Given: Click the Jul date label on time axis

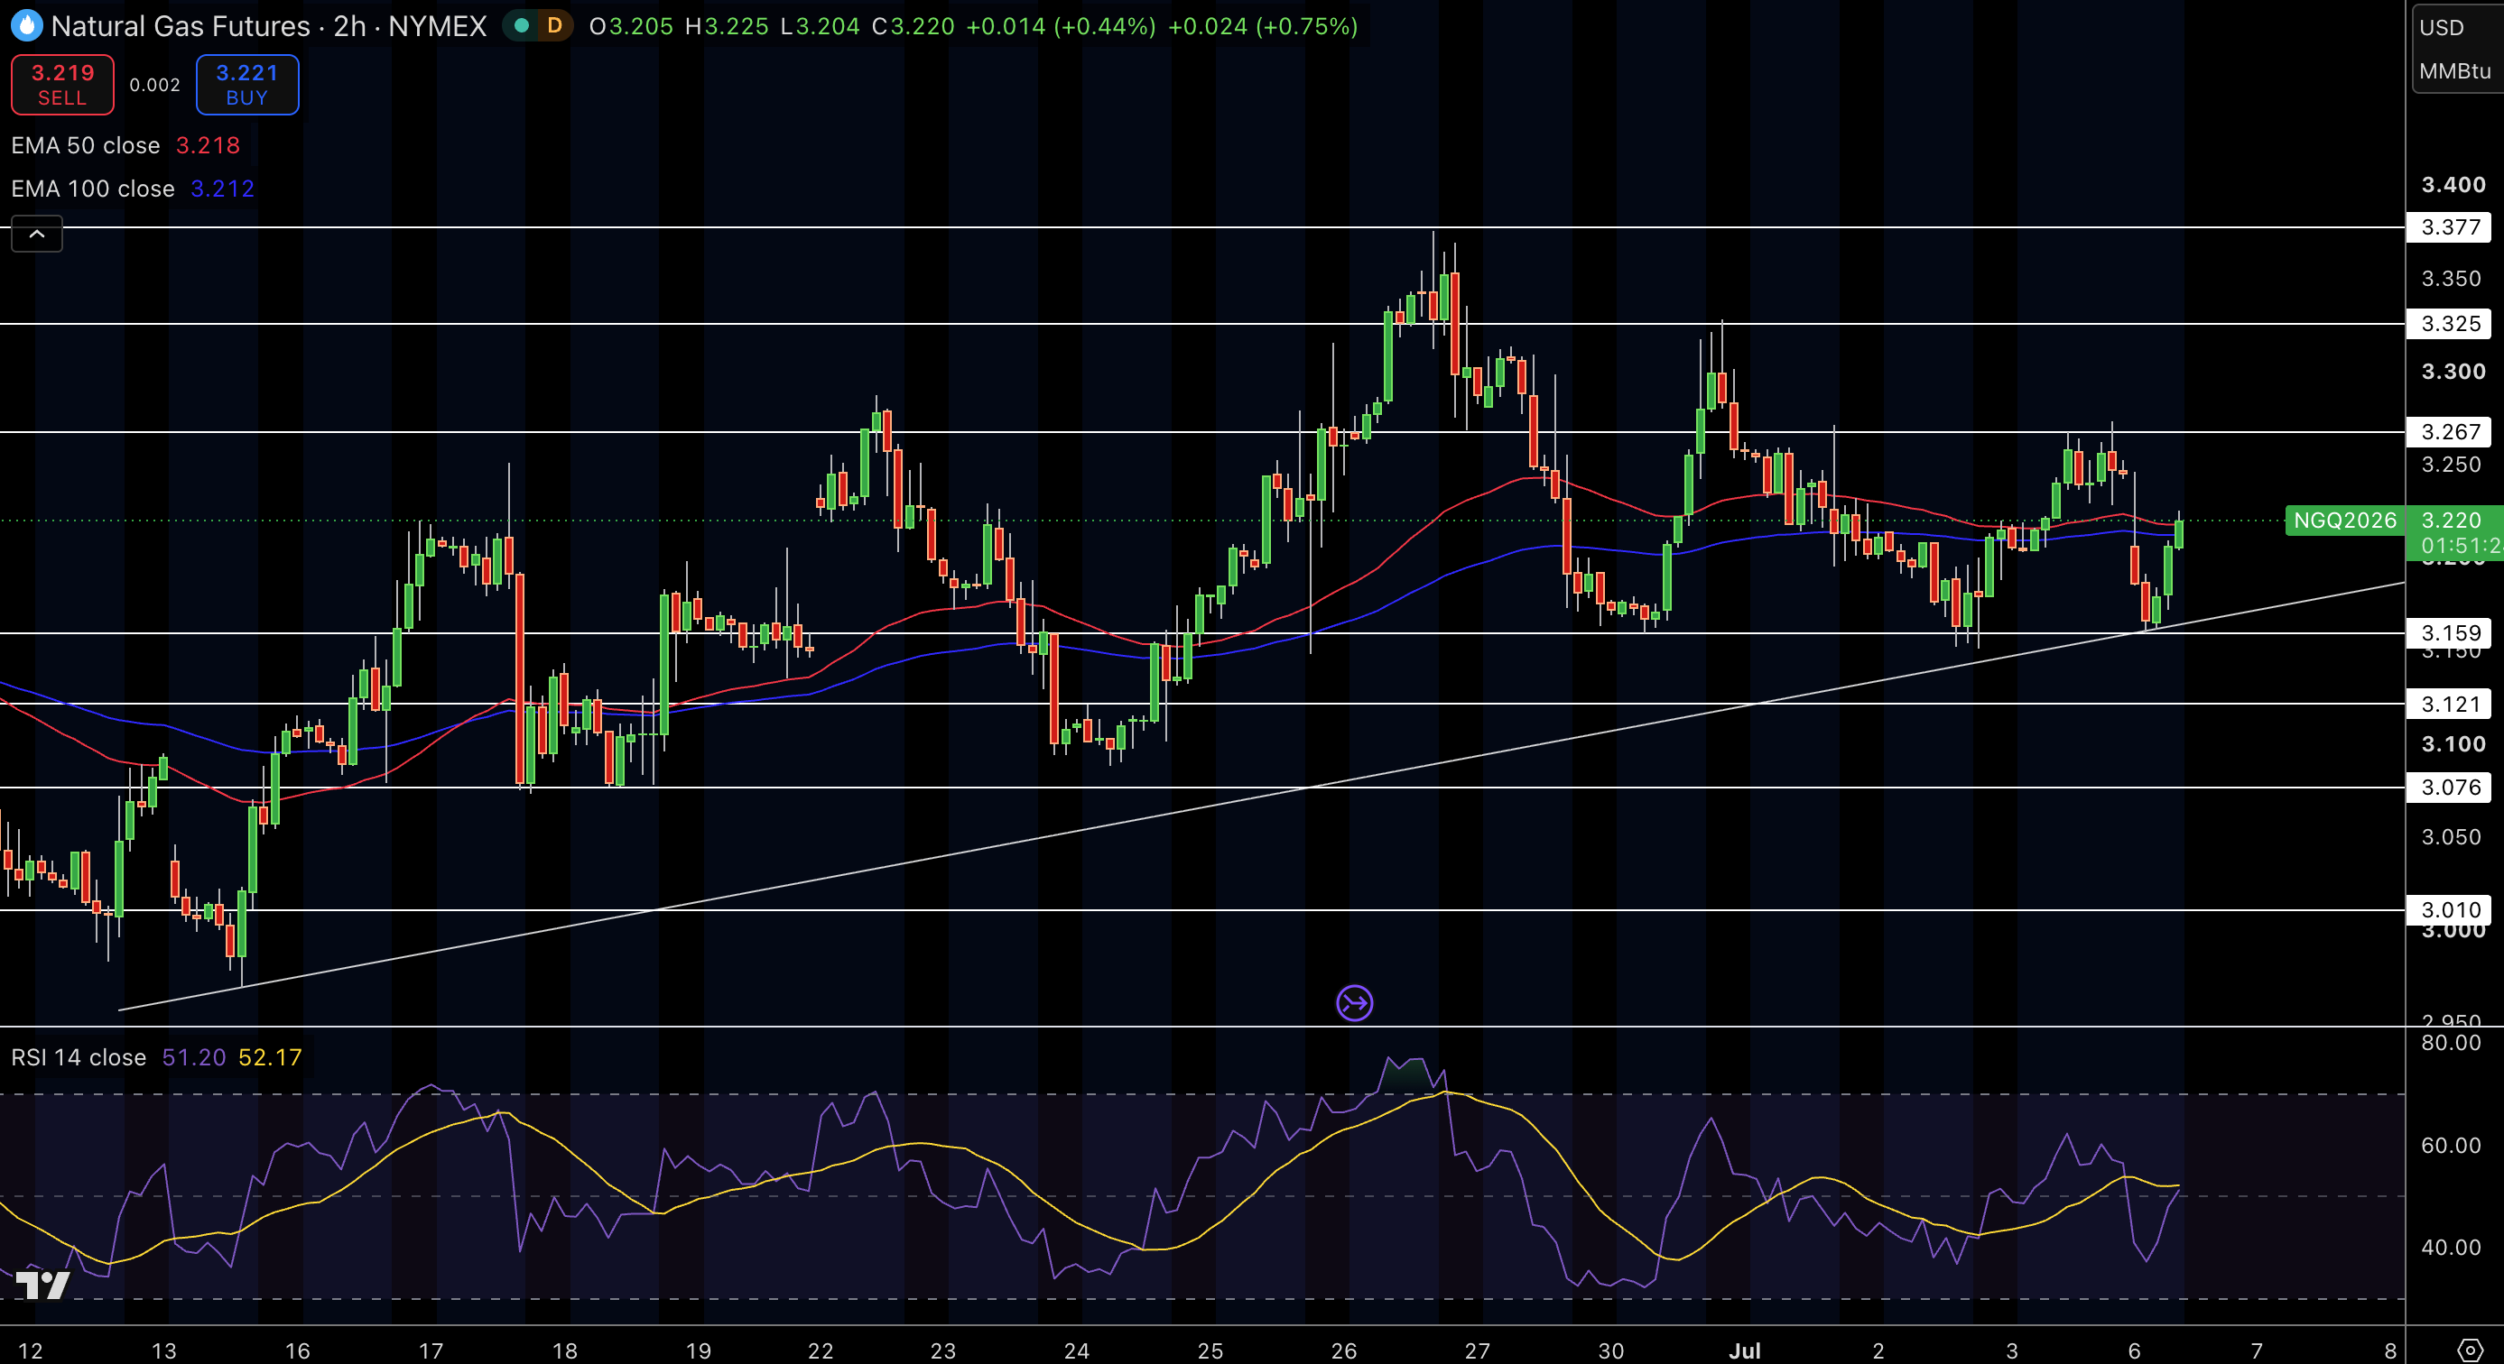Looking at the screenshot, I should pos(1745,1350).
